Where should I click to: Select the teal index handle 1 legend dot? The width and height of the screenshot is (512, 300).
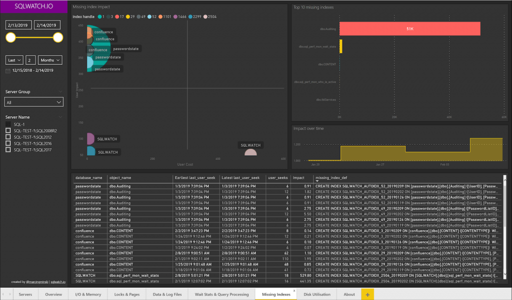(x=99, y=16)
